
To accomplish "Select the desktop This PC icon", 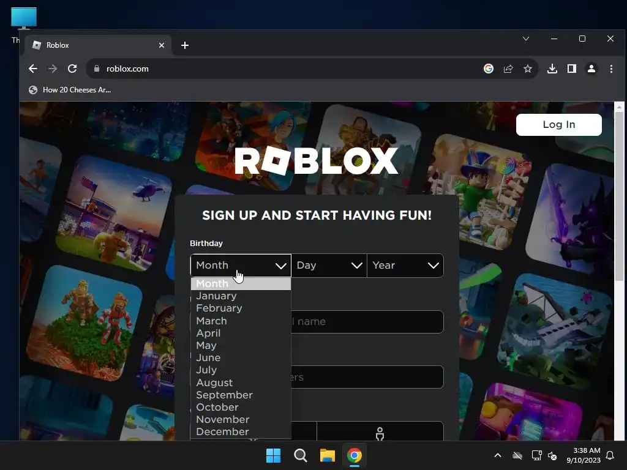I will [x=24, y=18].
